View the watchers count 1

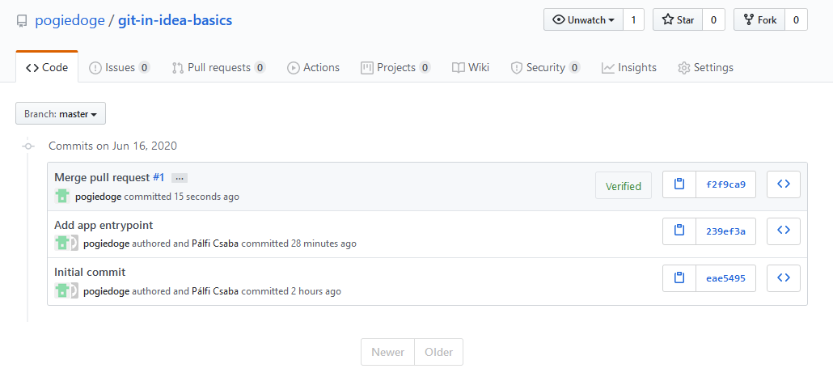pos(633,19)
